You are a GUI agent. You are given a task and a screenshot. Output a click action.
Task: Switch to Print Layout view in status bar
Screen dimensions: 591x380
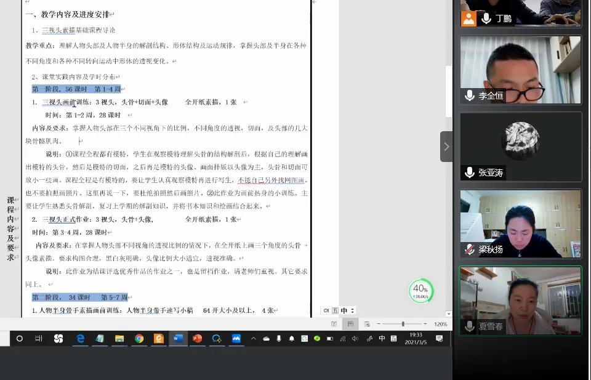click(x=350, y=324)
